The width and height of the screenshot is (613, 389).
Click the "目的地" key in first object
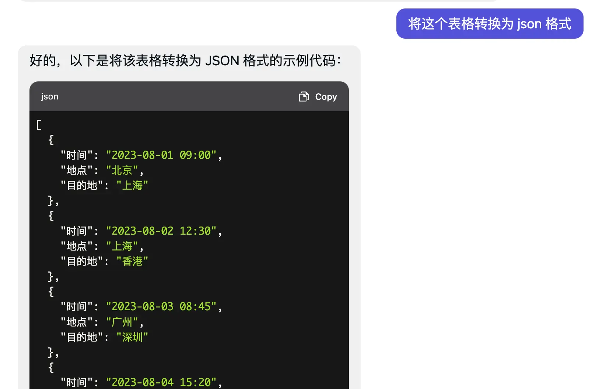click(82, 185)
